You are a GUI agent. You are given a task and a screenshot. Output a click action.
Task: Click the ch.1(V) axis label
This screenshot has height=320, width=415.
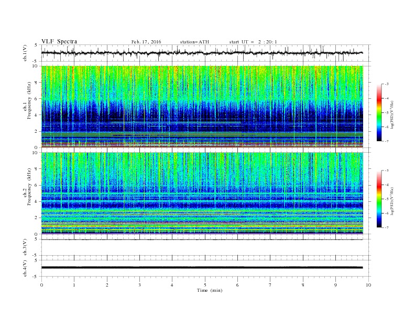[x=25, y=53]
